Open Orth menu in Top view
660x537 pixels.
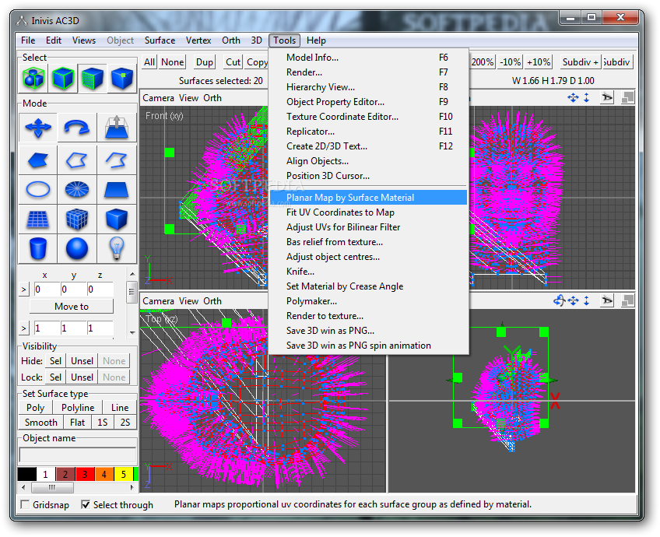click(212, 301)
